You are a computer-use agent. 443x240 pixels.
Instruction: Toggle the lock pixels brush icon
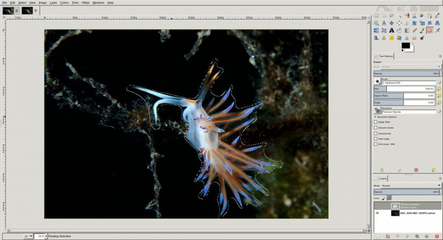383,198
